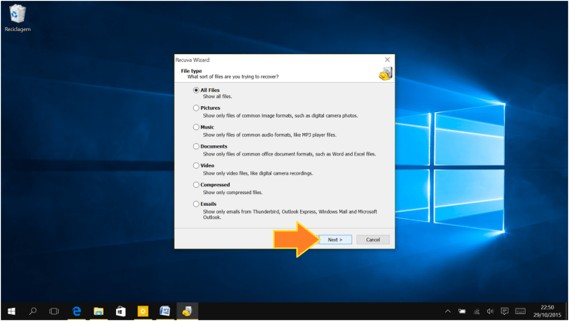Click Next to continue the wizard
The height and width of the screenshot is (321, 569).
click(335, 240)
